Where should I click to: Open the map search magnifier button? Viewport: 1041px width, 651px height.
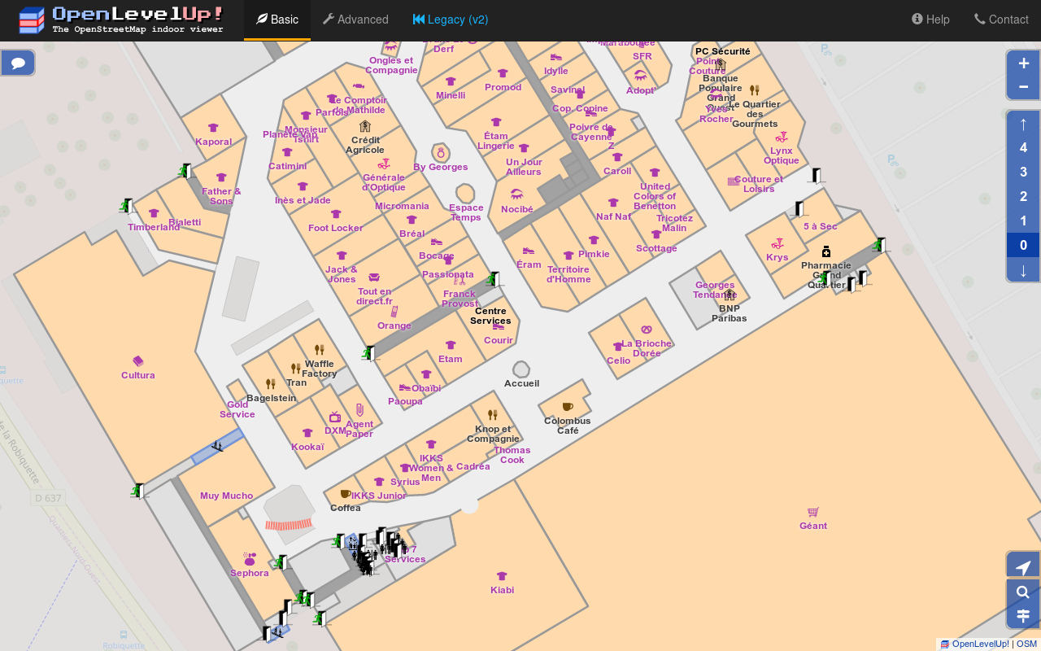click(1023, 592)
